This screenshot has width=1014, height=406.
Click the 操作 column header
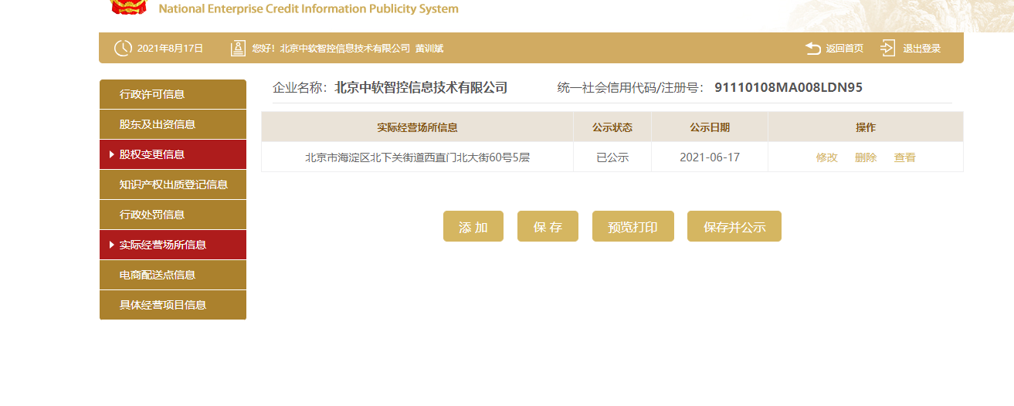[x=866, y=127]
